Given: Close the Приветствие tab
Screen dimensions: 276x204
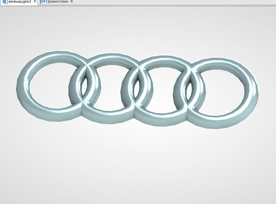Looking at the screenshot, I should tap(71, 1).
